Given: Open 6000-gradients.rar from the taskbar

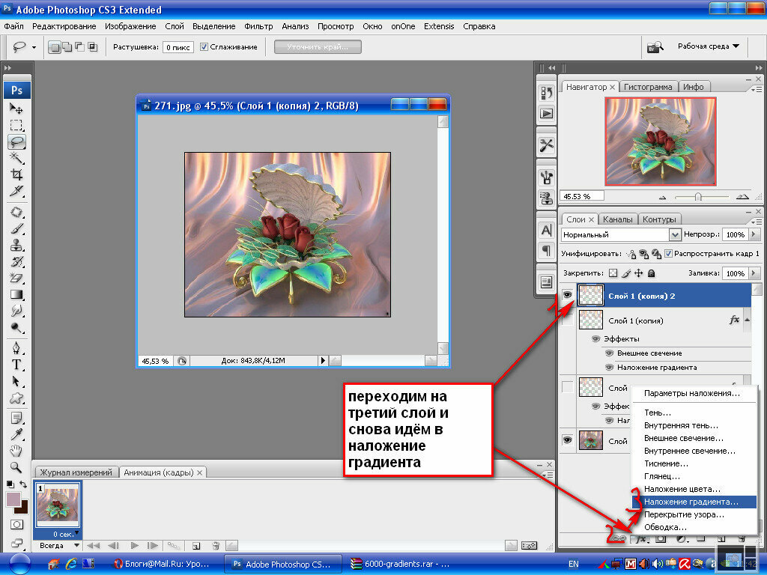Looking at the screenshot, I should (400, 564).
